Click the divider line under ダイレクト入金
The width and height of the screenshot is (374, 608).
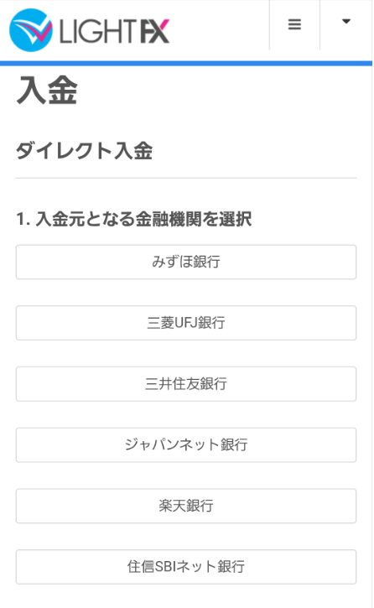pos(186,179)
